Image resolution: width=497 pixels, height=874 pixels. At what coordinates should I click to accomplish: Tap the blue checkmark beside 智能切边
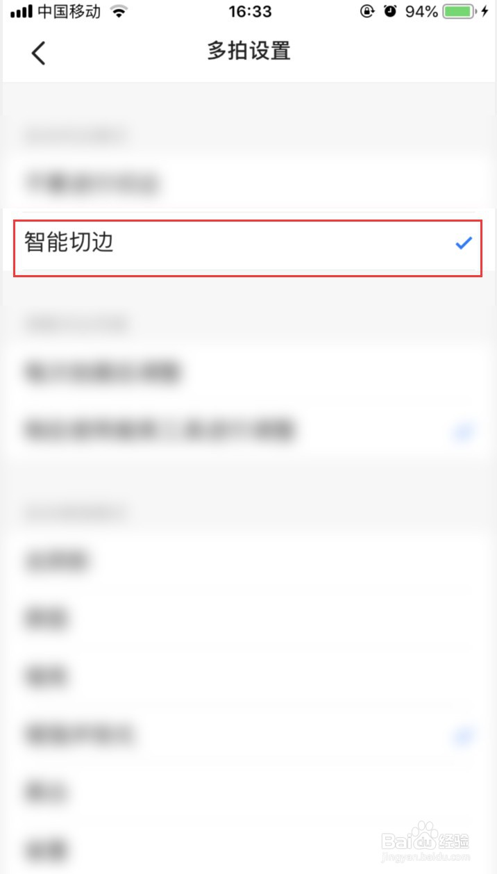point(463,242)
